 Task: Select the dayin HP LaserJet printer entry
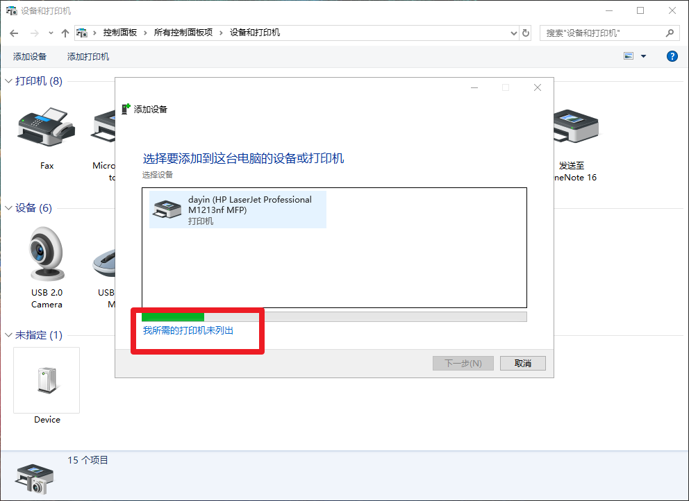(x=238, y=210)
